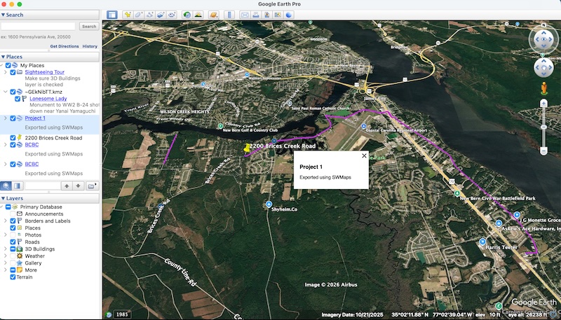Image resolution: width=561 pixels, height=320 pixels.
Task: Click the Search button
Action: pos(89,27)
